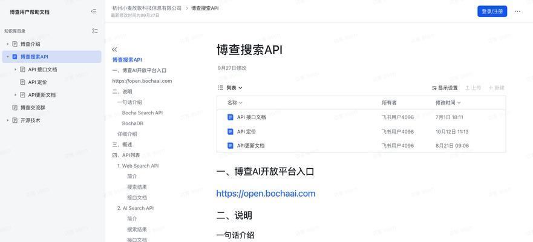Click document icon next to 博查介绍
The width and height of the screenshot is (533, 242).
pos(15,44)
